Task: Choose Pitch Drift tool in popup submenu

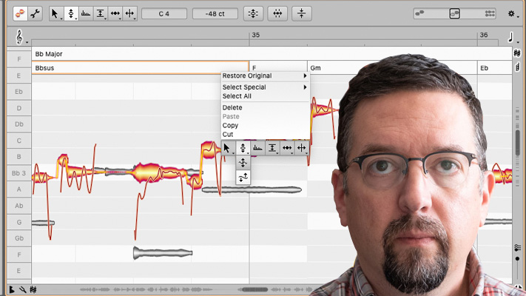Action: point(243,177)
